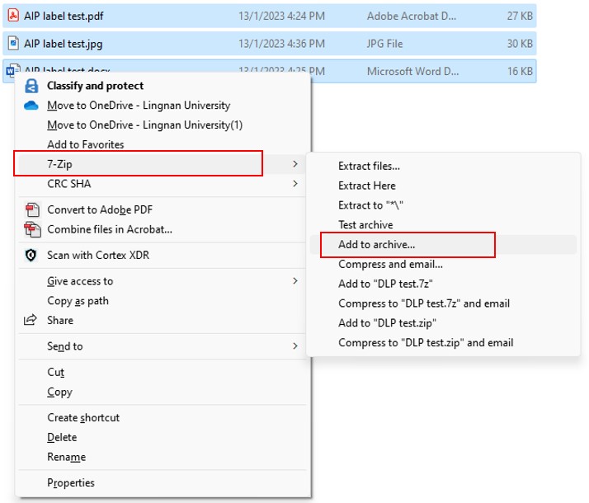Select Add to "DLP test.7z"

tap(385, 284)
